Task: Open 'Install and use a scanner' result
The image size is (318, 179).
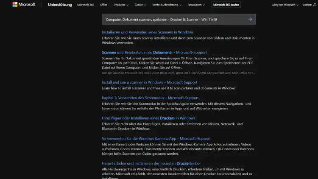Action: (x=149, y=82)
